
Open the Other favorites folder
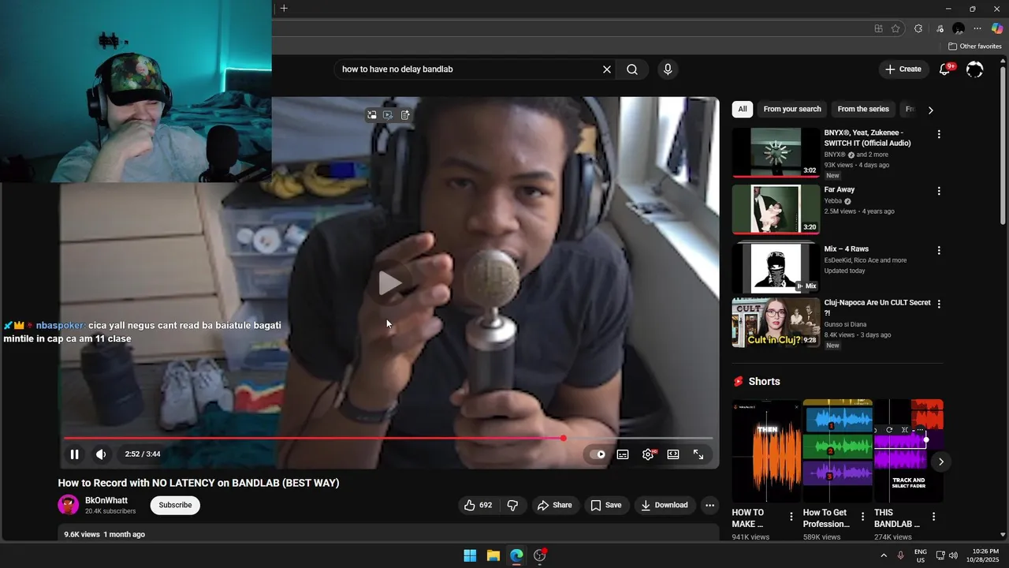974,47
